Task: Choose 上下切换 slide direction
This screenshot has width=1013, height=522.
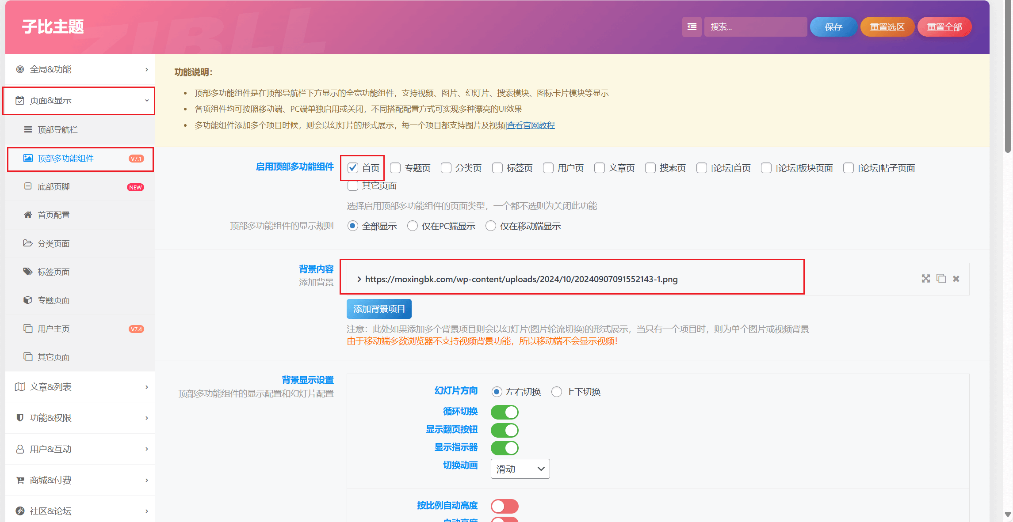Action: pyautogui.click(x=557, y=392)
